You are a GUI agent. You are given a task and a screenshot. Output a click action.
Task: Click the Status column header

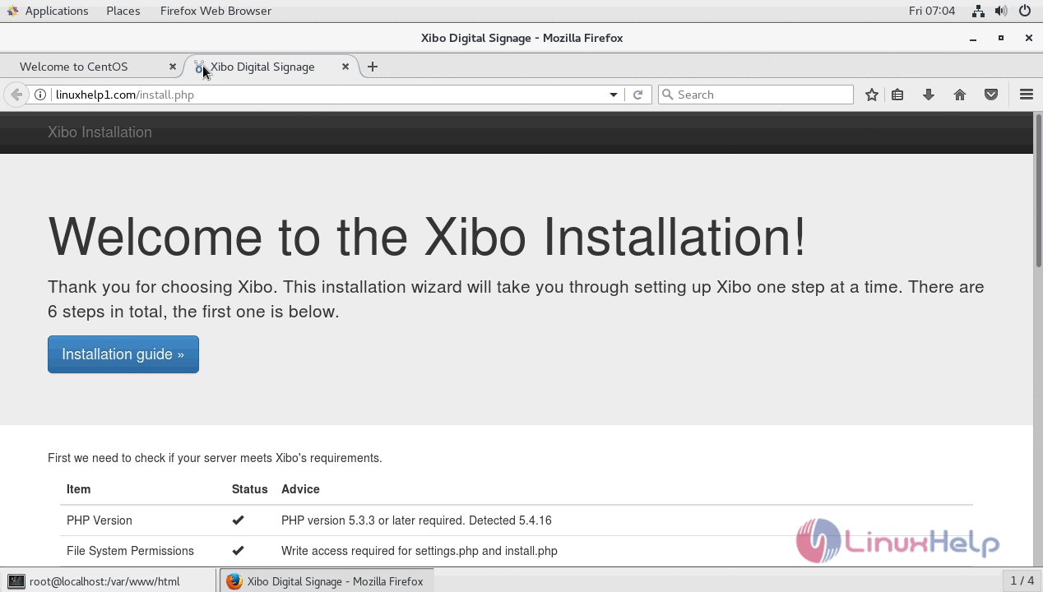(250, 489)
